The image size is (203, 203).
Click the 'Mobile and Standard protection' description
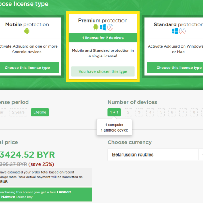point(103,53)
